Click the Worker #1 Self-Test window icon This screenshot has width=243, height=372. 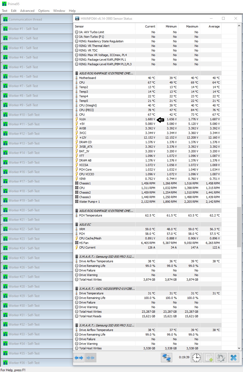tap(5, 29)
